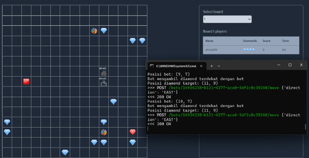Screen dimensions: 309x158
Task: Click the Name column header
Action: [209, 41]
